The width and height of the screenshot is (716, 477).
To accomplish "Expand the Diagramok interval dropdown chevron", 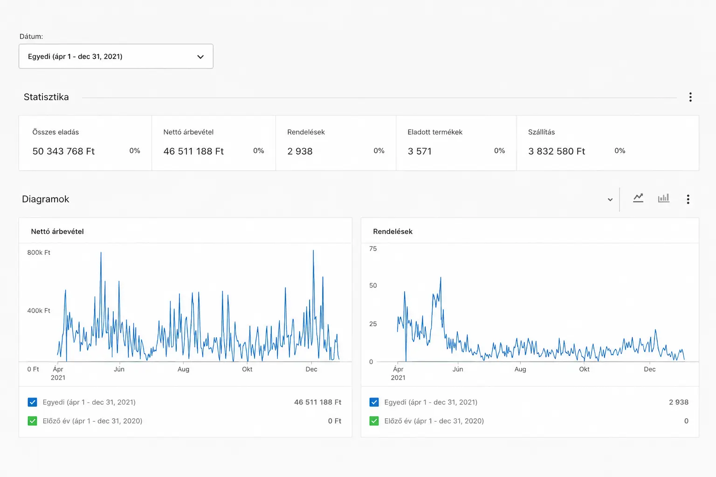I will (610, 199).
